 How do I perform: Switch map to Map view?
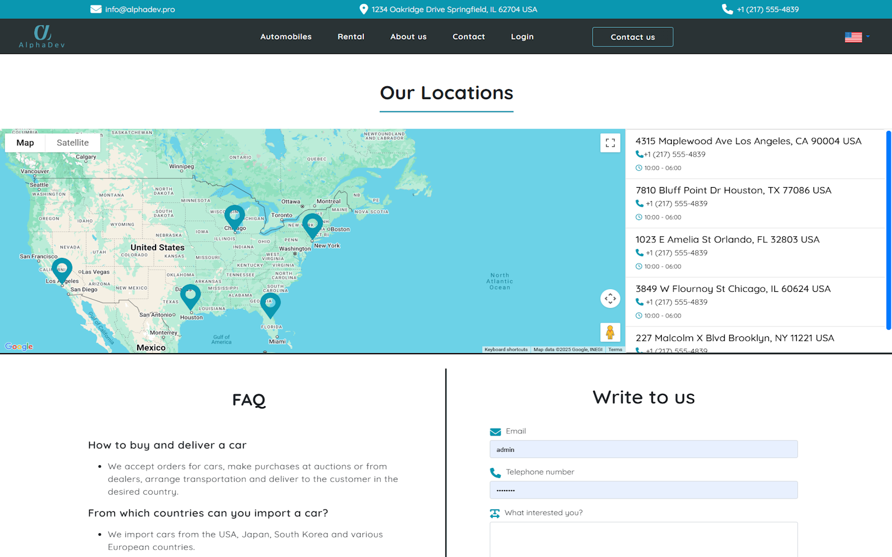[25, 143]
